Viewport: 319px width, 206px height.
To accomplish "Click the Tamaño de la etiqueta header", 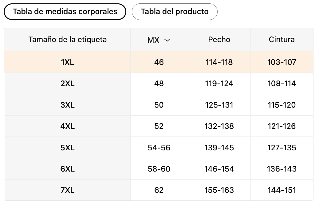I will [x=67, y=39].
